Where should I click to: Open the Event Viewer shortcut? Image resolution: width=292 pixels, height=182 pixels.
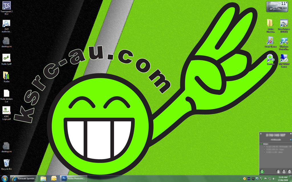click(x=270, y=41)
